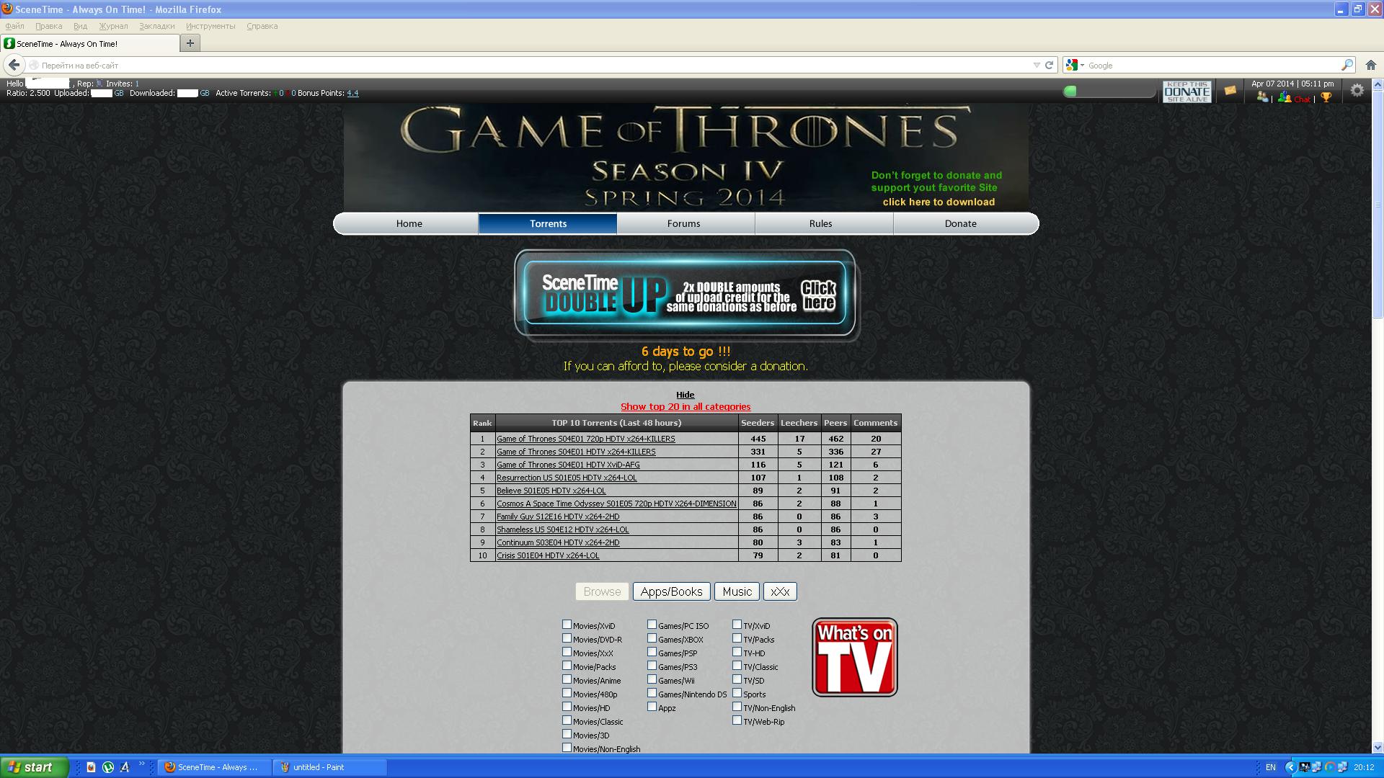The image size is (1384, 778).
Task: Check the Movies/DVD-R category box
Action: (567, 638)
